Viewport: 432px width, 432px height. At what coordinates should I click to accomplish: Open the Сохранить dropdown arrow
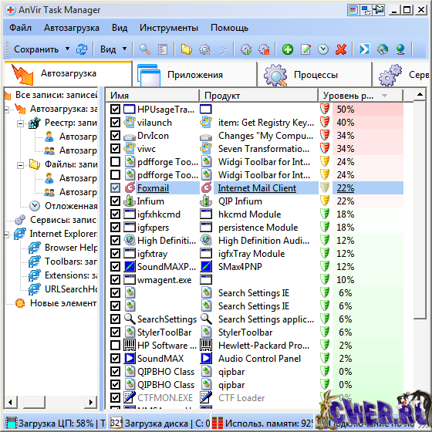click(67, 49)
